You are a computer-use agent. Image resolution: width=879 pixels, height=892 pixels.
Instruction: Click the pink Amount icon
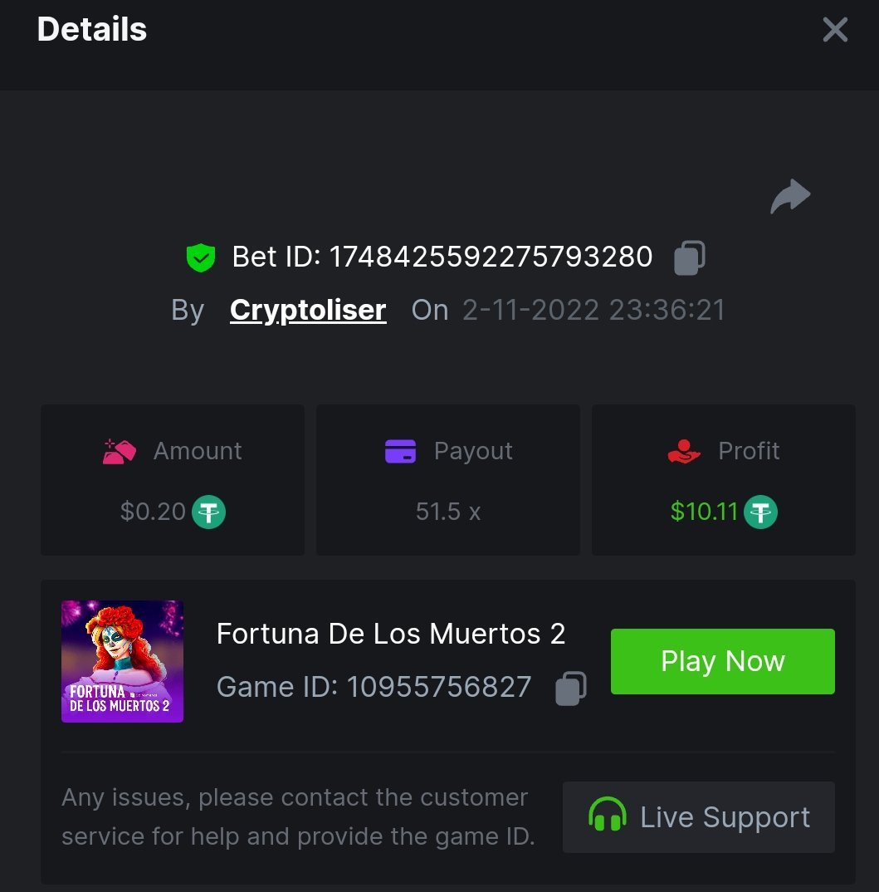[120, 451]
